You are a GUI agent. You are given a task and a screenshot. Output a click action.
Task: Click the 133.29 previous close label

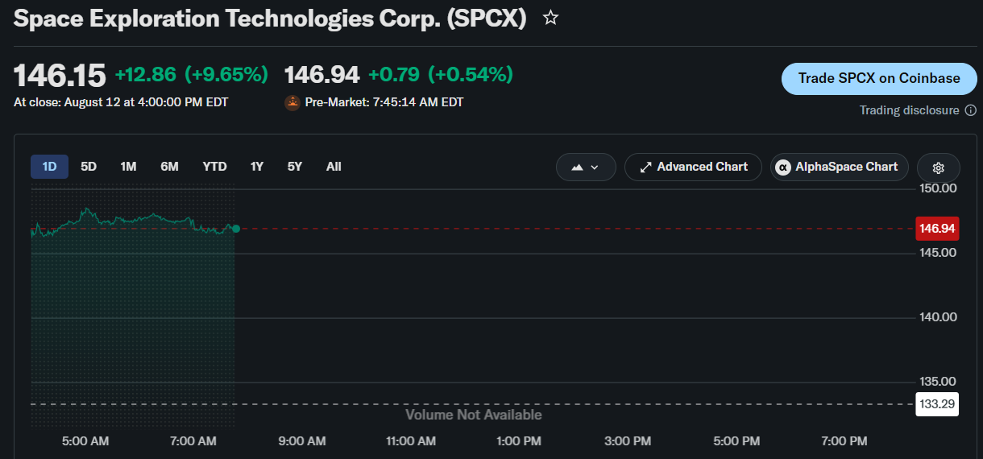[x=937, y=403]
